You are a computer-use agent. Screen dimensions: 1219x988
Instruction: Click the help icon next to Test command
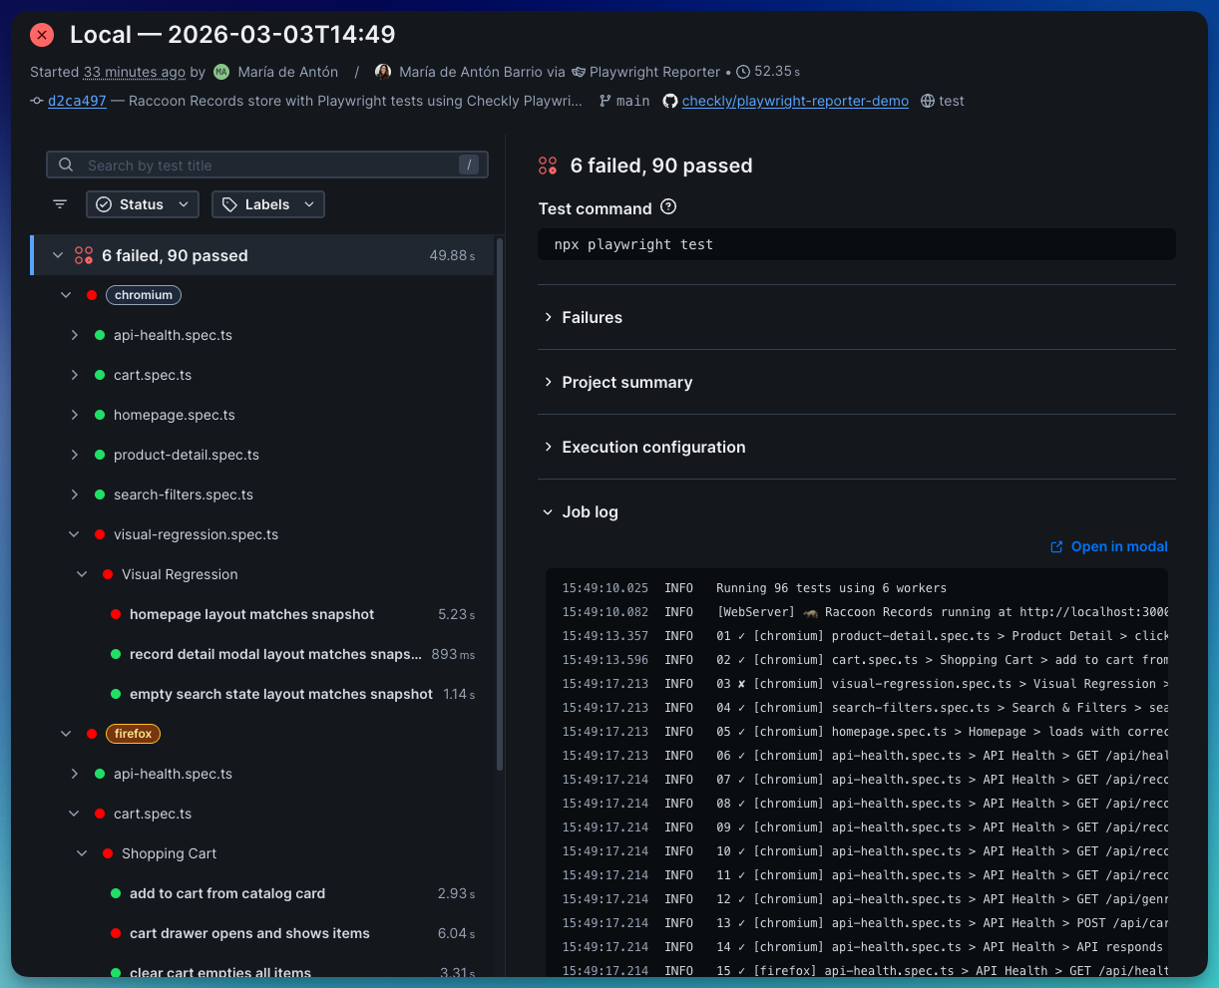668,207
